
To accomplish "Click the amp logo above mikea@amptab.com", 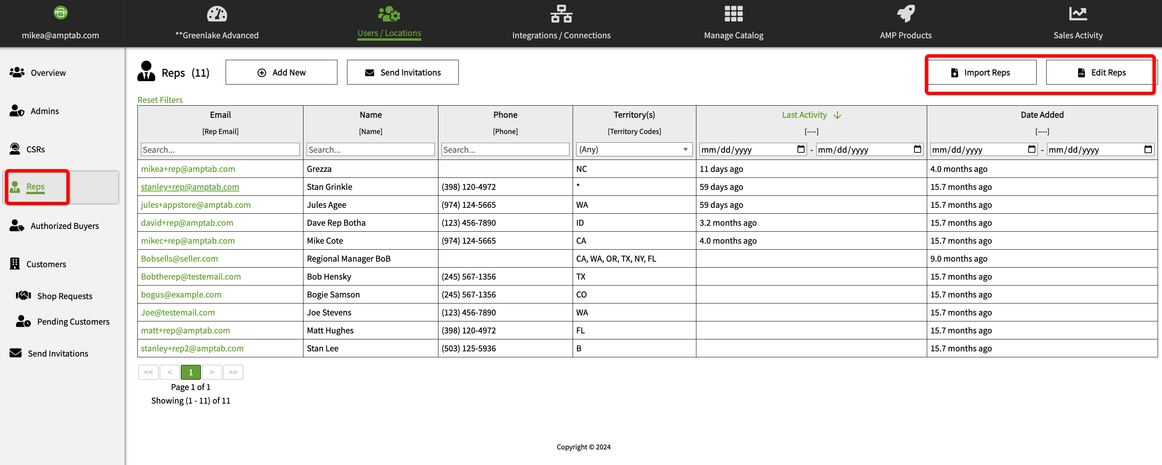I will point(60,13).
